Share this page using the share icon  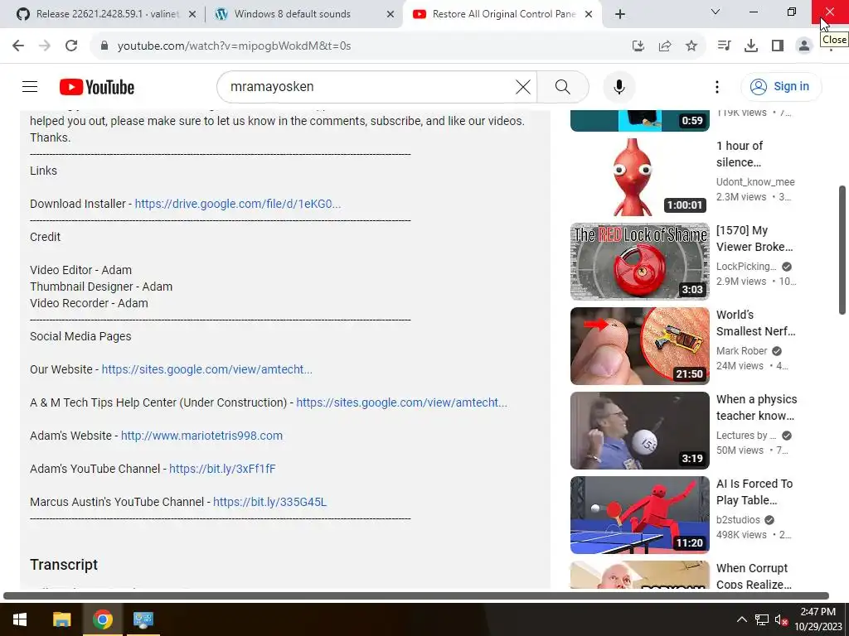point(665,46)
